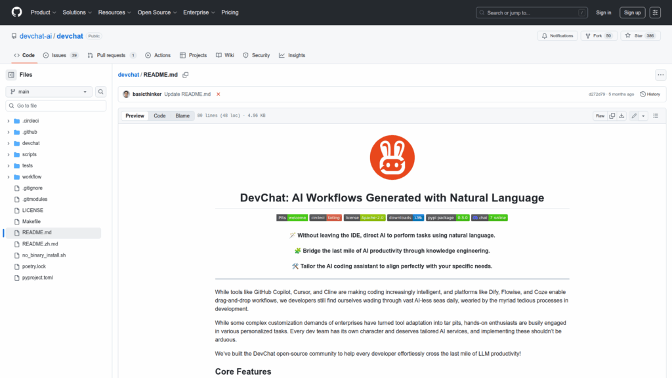Click the search magnifier beside branch selector

point(101,92)
